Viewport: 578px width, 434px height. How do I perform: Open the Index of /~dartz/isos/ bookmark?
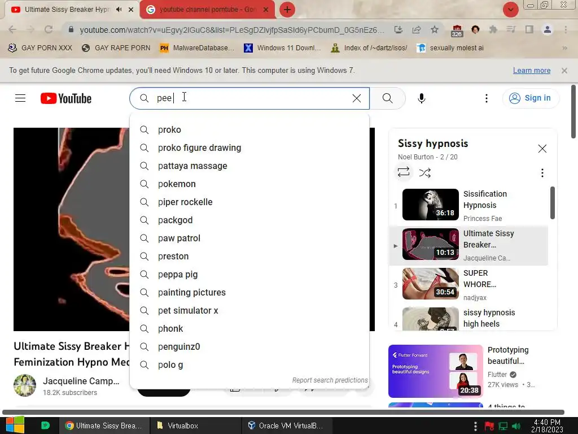(x=369, y=48)
